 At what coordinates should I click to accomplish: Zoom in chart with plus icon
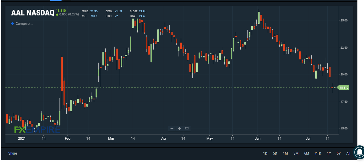click(179, 128)
